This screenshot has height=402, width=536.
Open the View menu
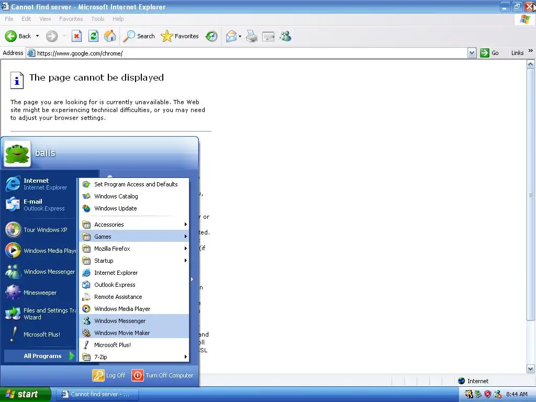(x=45, y=19)
